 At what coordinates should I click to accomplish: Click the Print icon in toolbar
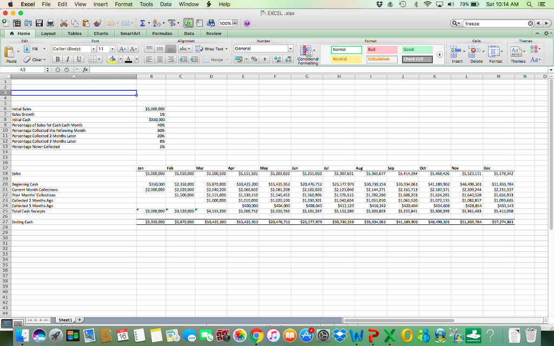(49, 23)
